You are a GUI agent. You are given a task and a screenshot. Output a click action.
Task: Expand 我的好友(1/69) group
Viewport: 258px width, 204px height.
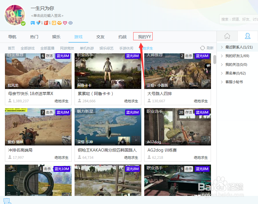[x=237, y=56]
